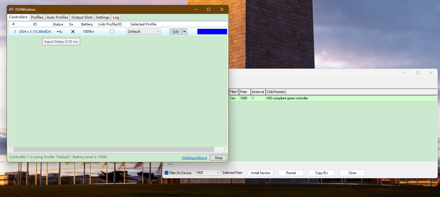Click the Input Delay tooltip text
Viewport: 440px width, 197px height.
click(x=61, y=42)
